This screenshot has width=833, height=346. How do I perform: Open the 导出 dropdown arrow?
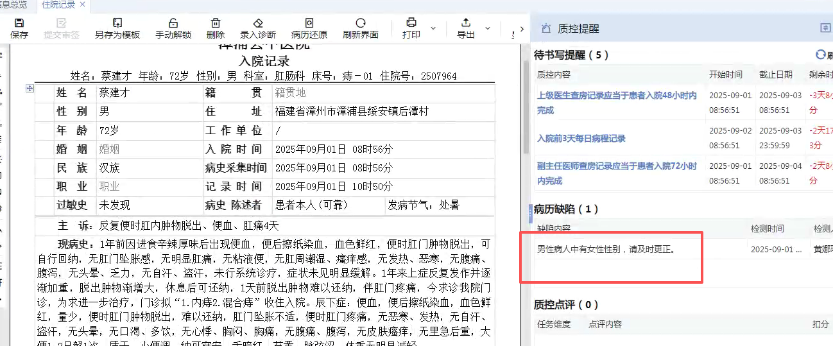coord(487,28)
